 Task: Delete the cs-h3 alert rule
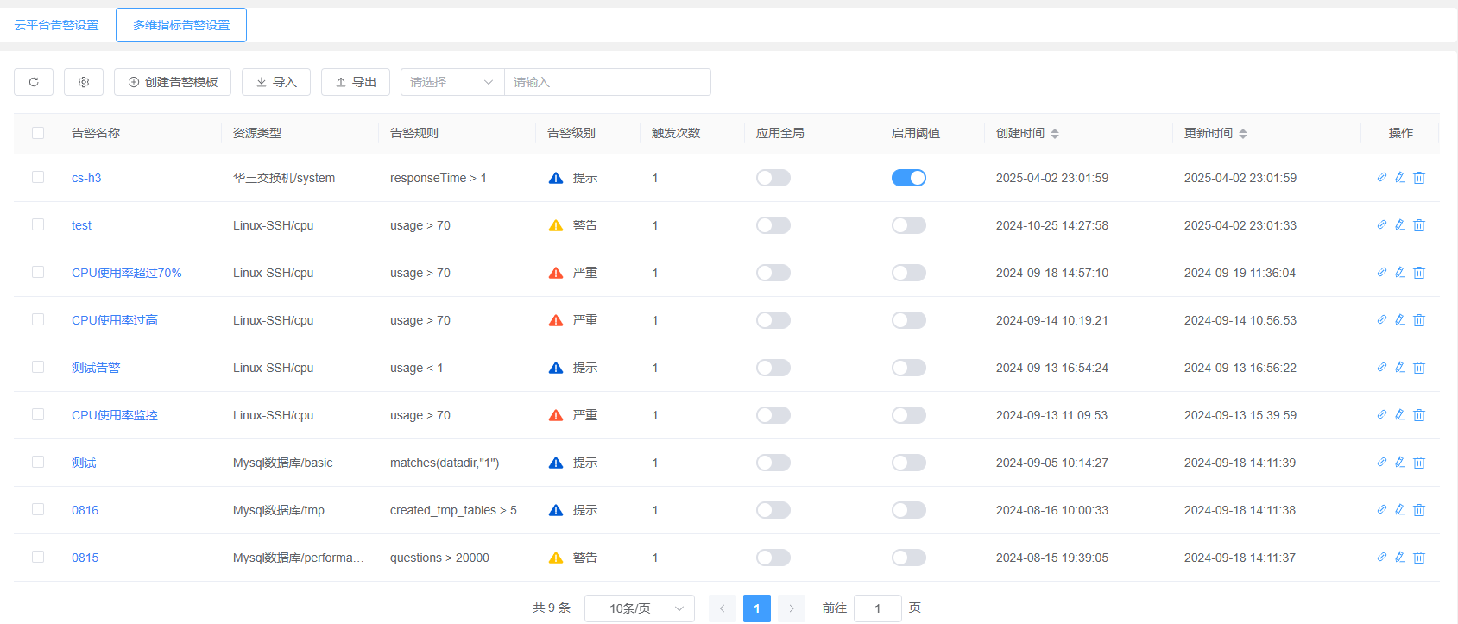(x=1419, y=178)
